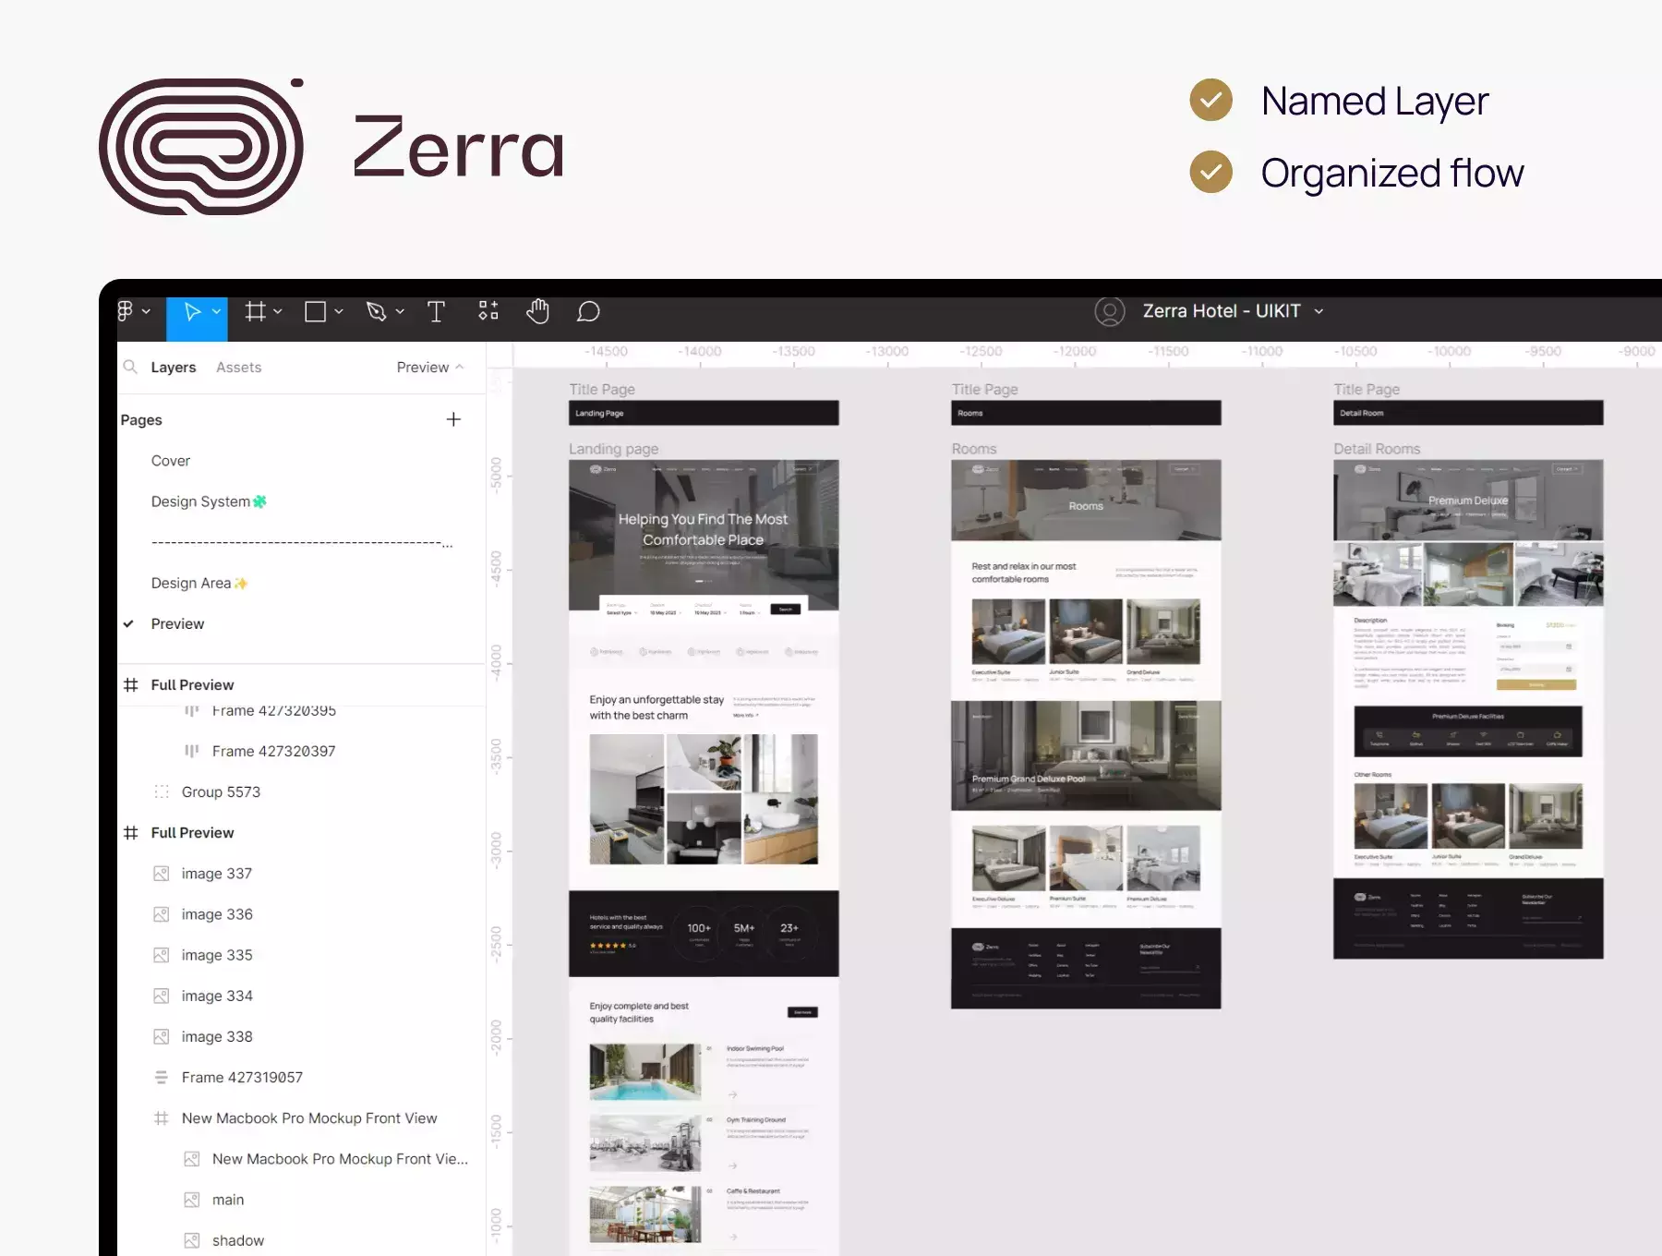This screenshot has height=1256, width=1662.
Task: Open Move tool options chevron
Action: (x=216, y=311)
